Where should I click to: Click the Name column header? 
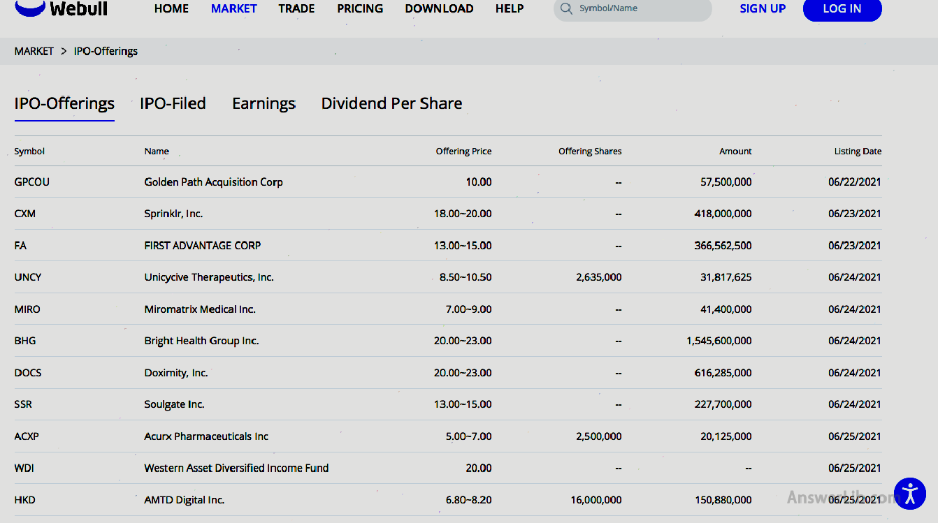pos(157,151)
